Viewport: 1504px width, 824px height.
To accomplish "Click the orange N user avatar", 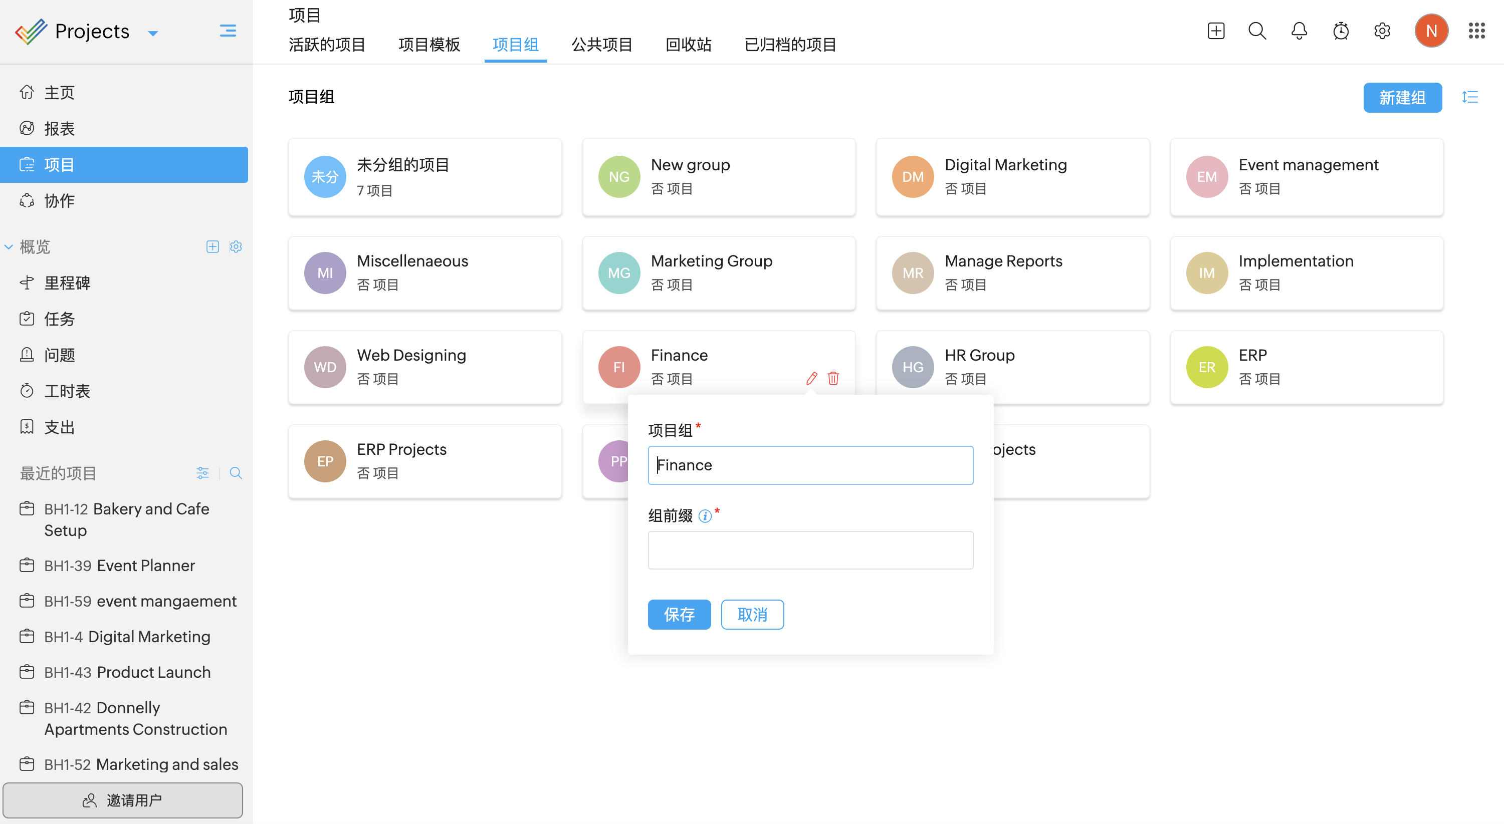I will (1431, 31).
